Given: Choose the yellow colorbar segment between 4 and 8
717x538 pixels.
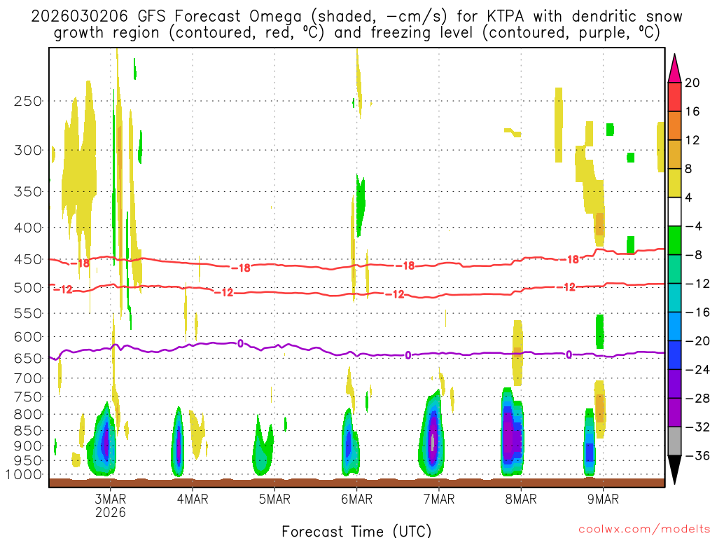Looking at the screenshot, I should (x=675, y=183).
